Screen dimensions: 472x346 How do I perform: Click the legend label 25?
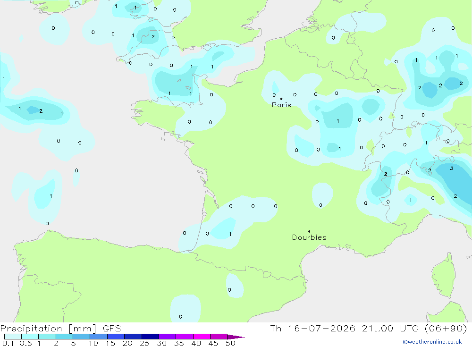pos(144,343)
